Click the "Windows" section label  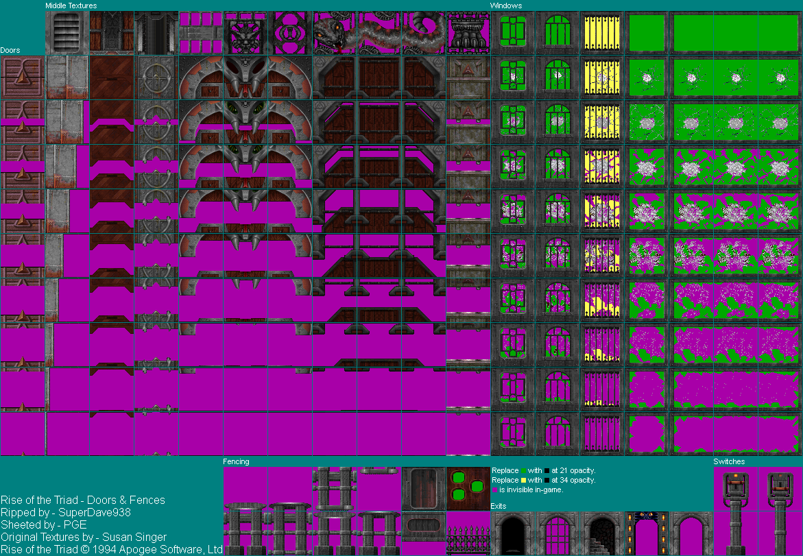coord(506,5)
